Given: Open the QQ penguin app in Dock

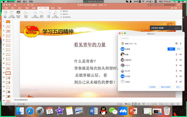Looking at the screenshot, I should click(103, 111).
